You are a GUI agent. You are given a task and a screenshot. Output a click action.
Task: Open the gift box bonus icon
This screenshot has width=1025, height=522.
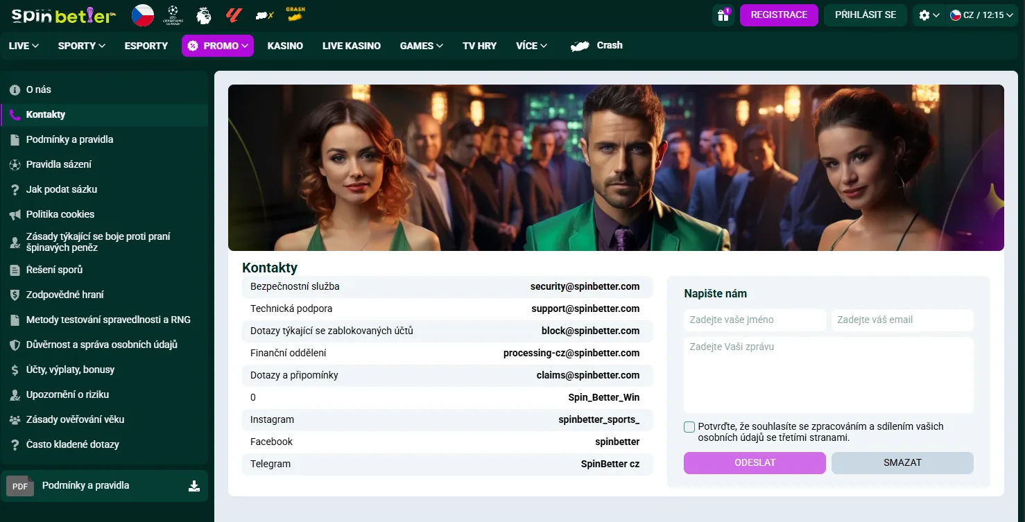pyautogui.click(x=723, y=15)
